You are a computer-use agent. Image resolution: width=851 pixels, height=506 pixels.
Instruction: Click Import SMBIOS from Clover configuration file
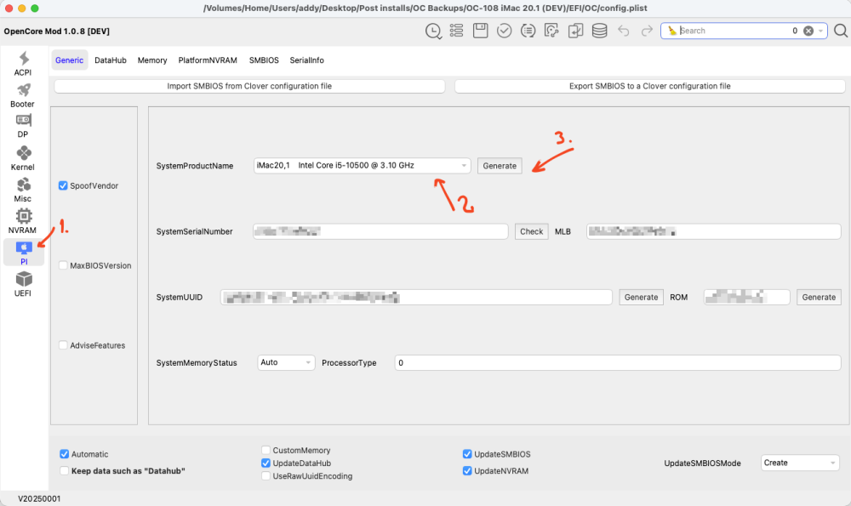click(x=249, y=86)
